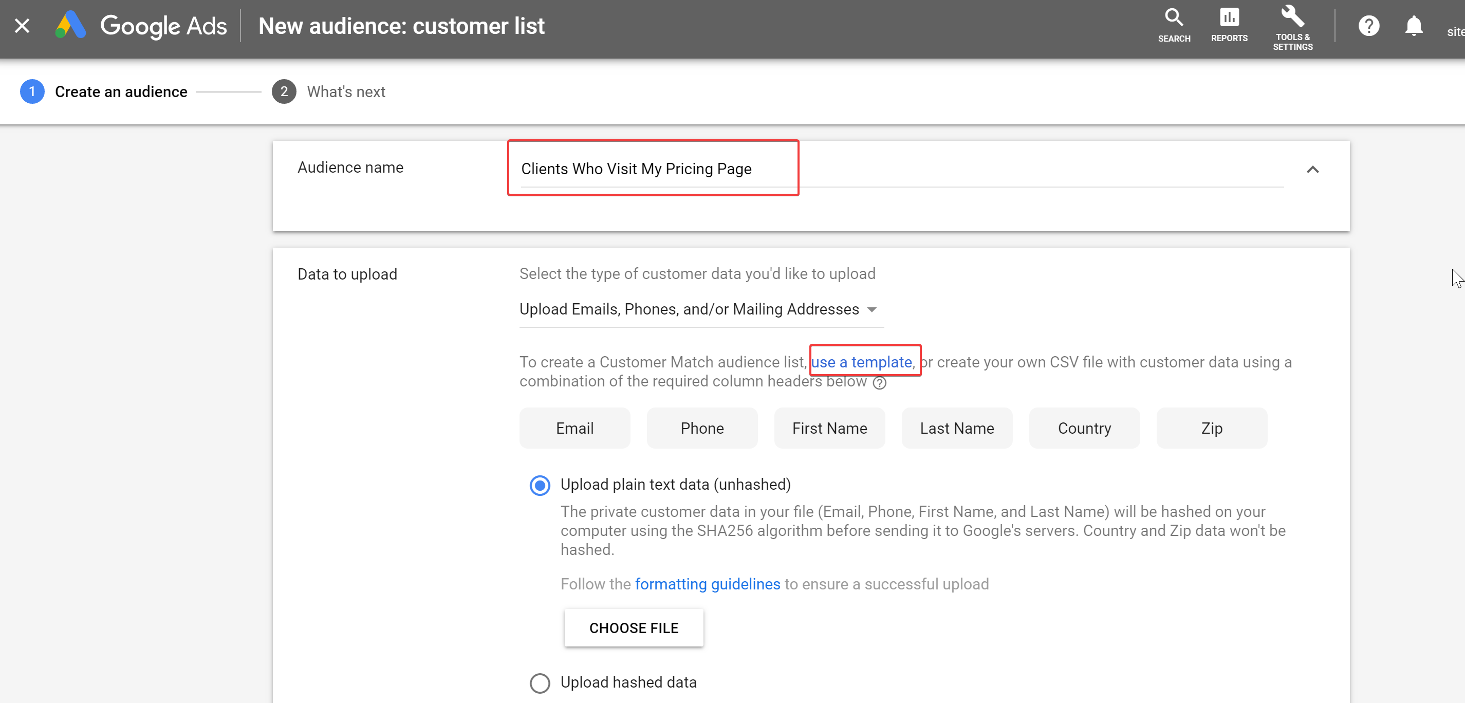Collapse the Audience name section chevron
This screenshot has width=1465, height=703.
(1312, 170)
